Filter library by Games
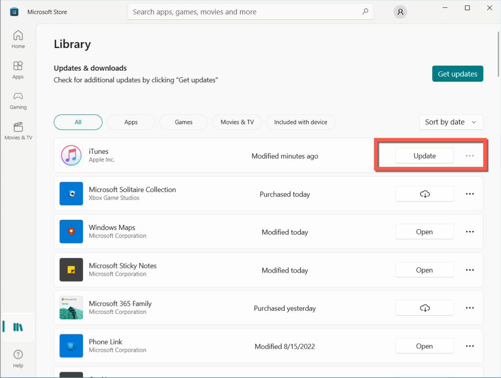Screen dimensions: 501x378 point(184,122)
